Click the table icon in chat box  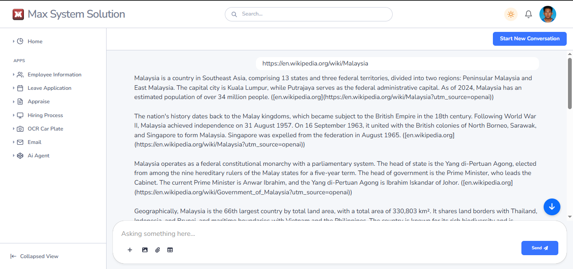tap(170, 250)
